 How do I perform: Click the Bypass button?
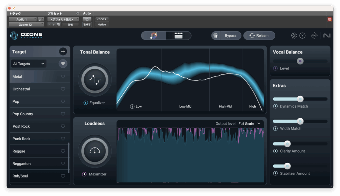(230, 36)
